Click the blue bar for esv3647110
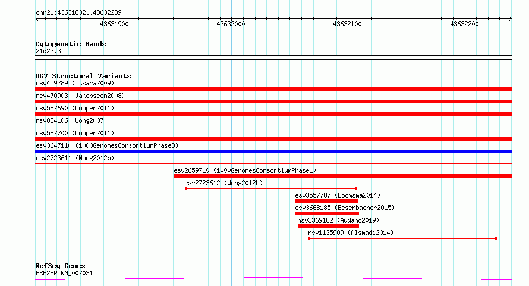529x286 pixels. coord(273,151)
